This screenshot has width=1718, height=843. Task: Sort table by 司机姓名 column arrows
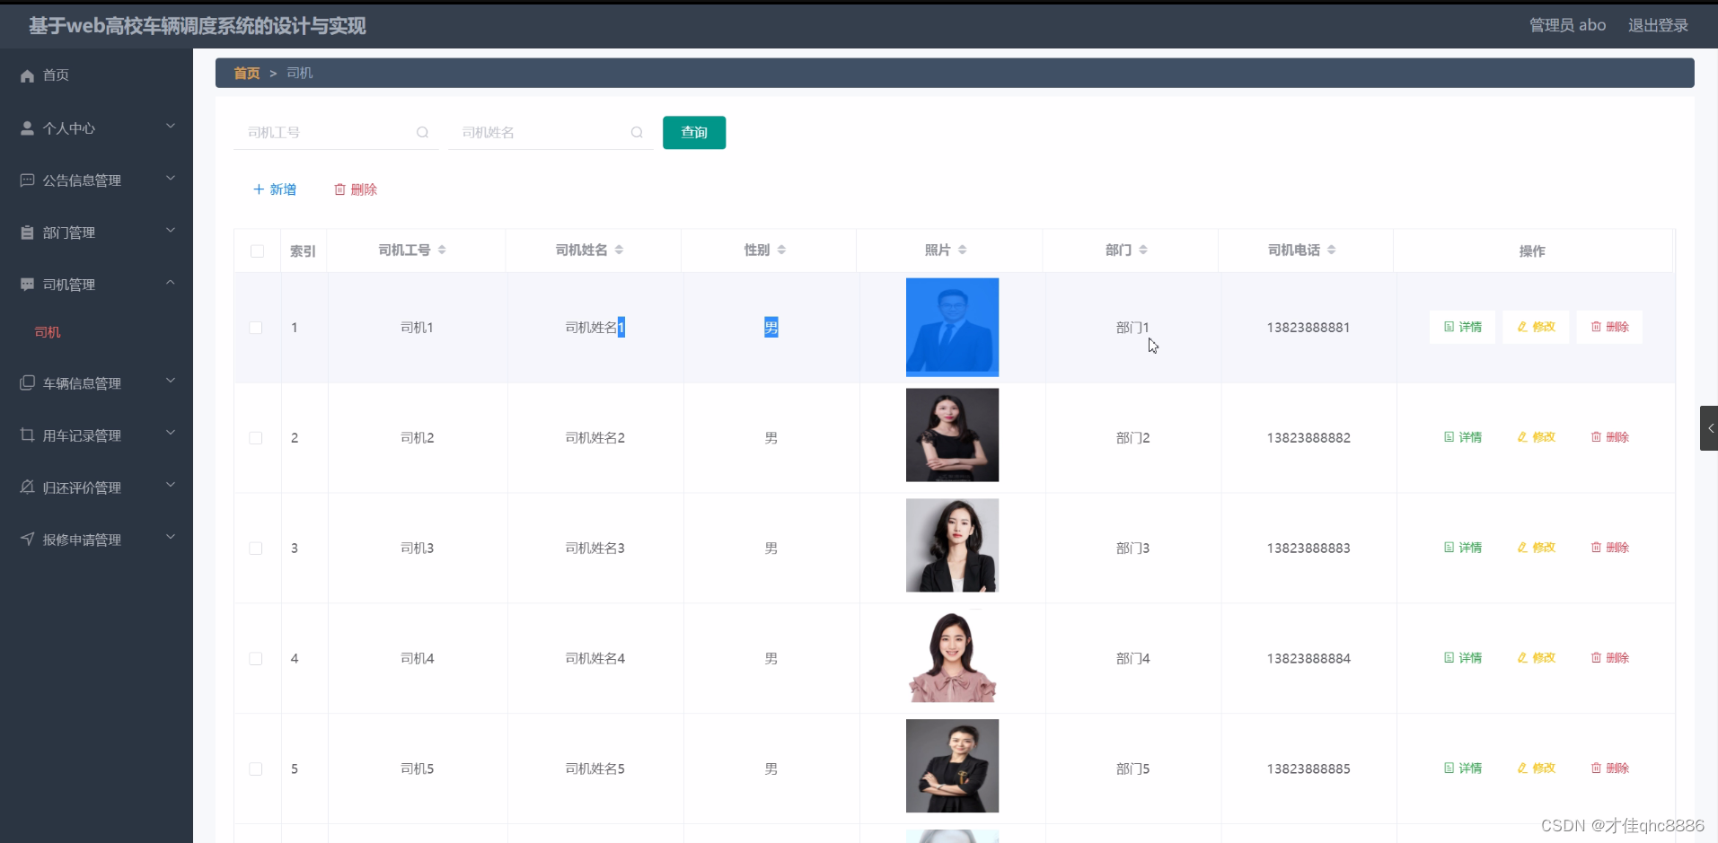(619, 250)
